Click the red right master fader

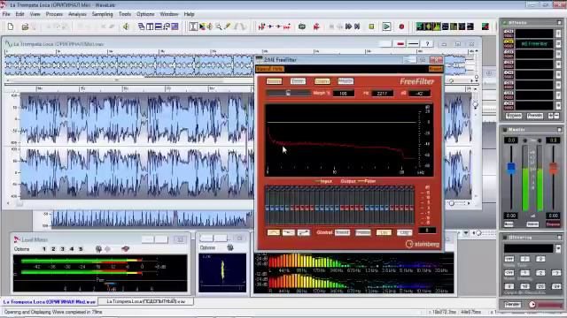coord(553,169)
